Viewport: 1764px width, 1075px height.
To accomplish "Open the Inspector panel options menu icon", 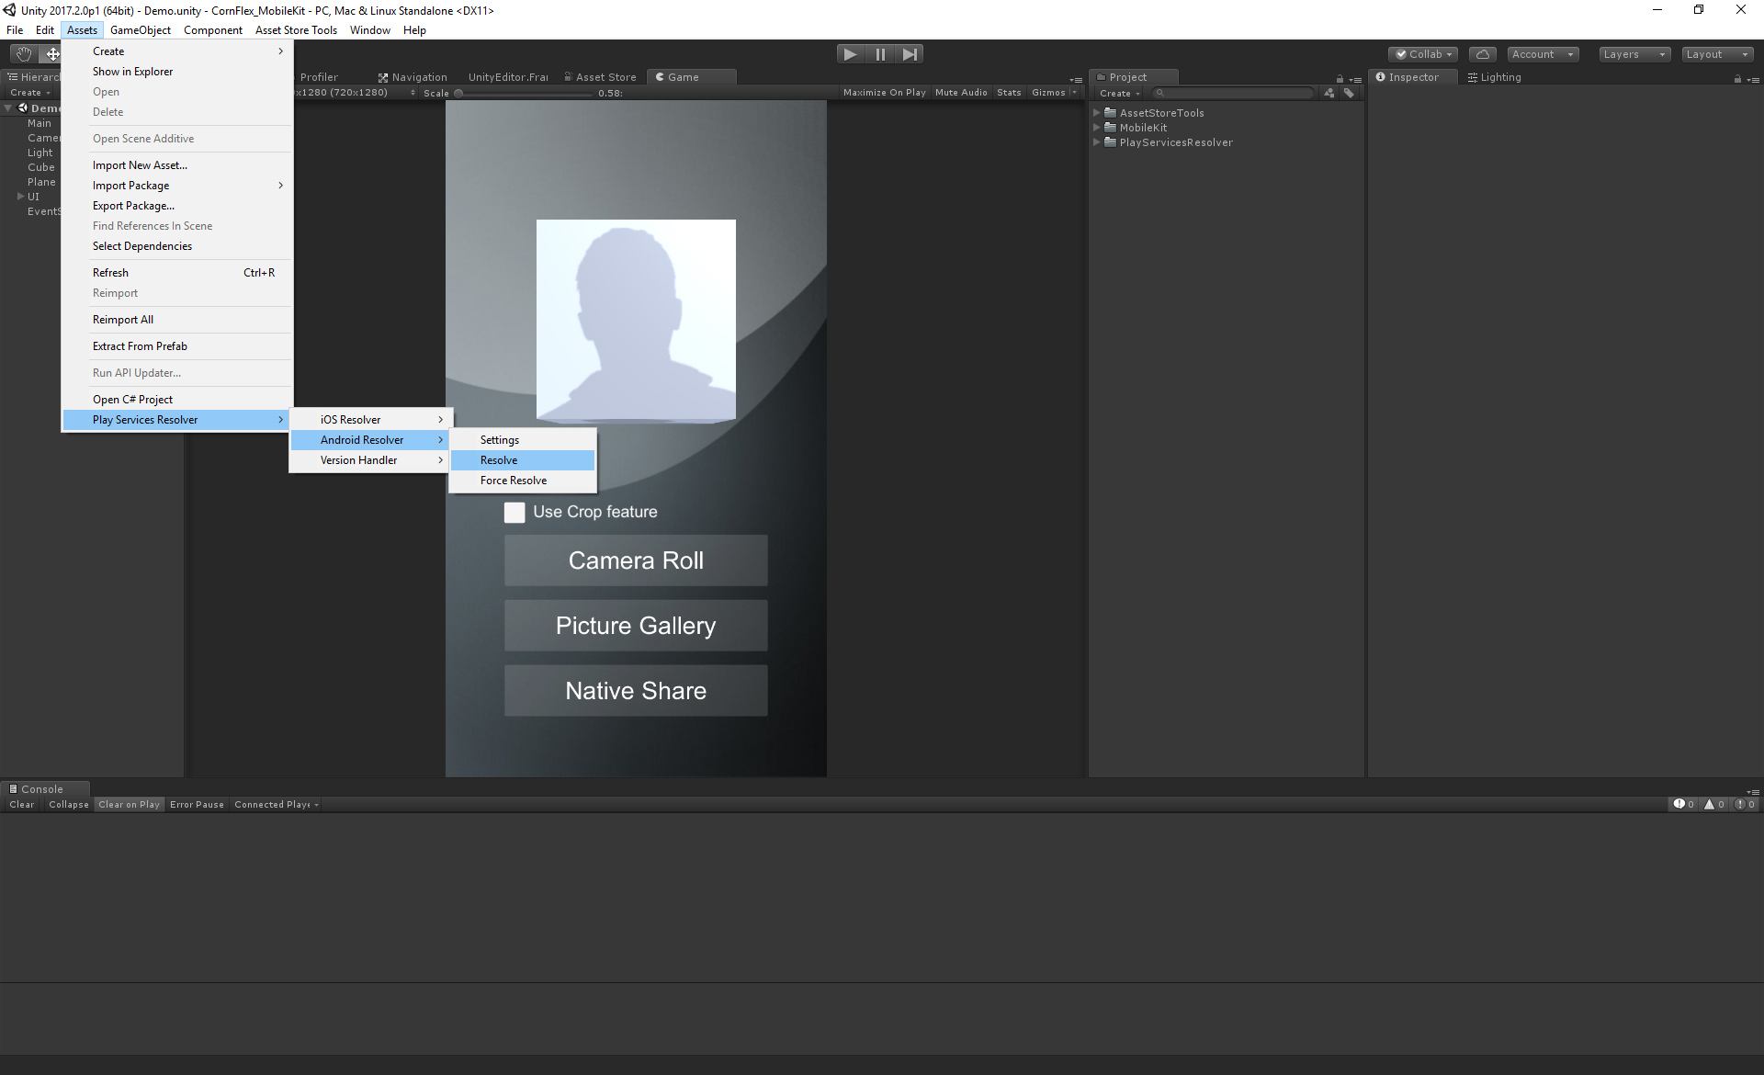I will (1753, 79).
